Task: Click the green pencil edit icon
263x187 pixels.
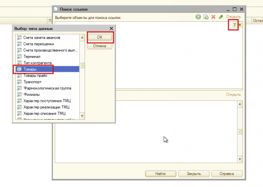Action: [x=221, y=17]
